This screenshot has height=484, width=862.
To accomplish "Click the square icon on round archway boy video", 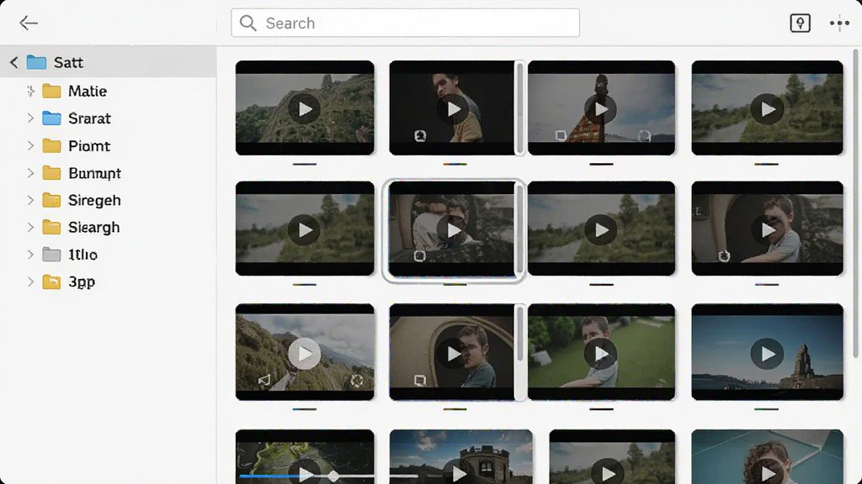I will point(419,380).
